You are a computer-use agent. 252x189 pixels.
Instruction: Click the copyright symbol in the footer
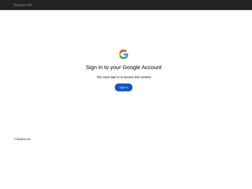coord(15,139)
